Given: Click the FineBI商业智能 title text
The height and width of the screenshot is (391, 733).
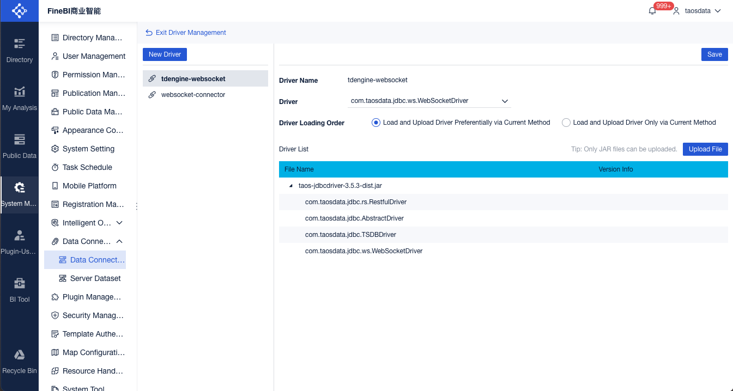Looking at the screenshot, I should coord(74,11).
